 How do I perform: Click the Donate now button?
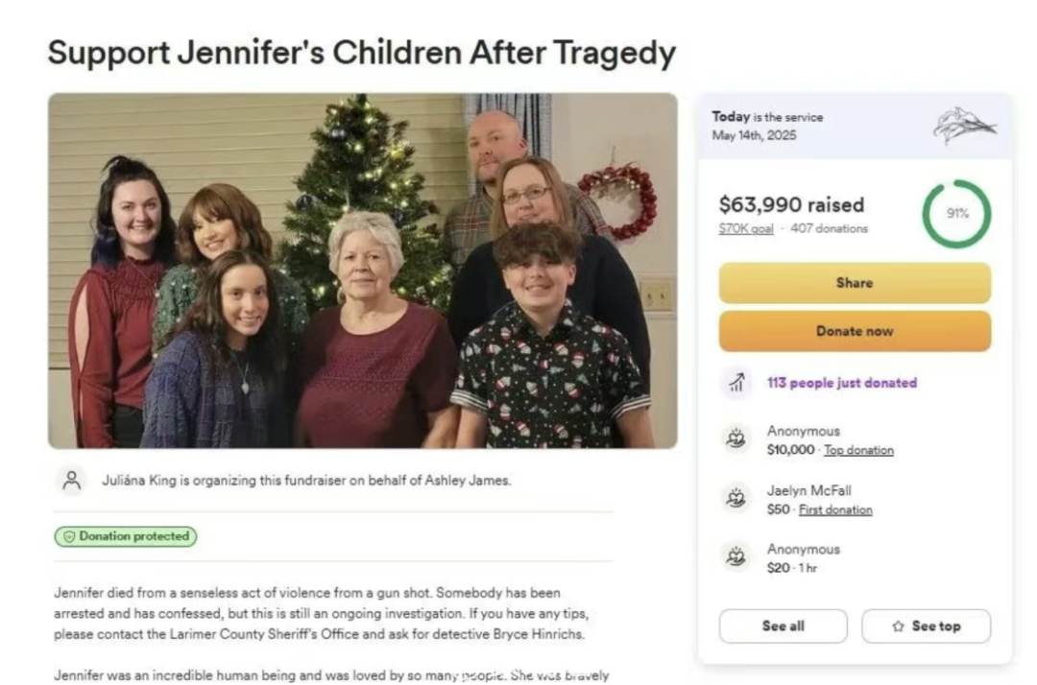(855, 331)
